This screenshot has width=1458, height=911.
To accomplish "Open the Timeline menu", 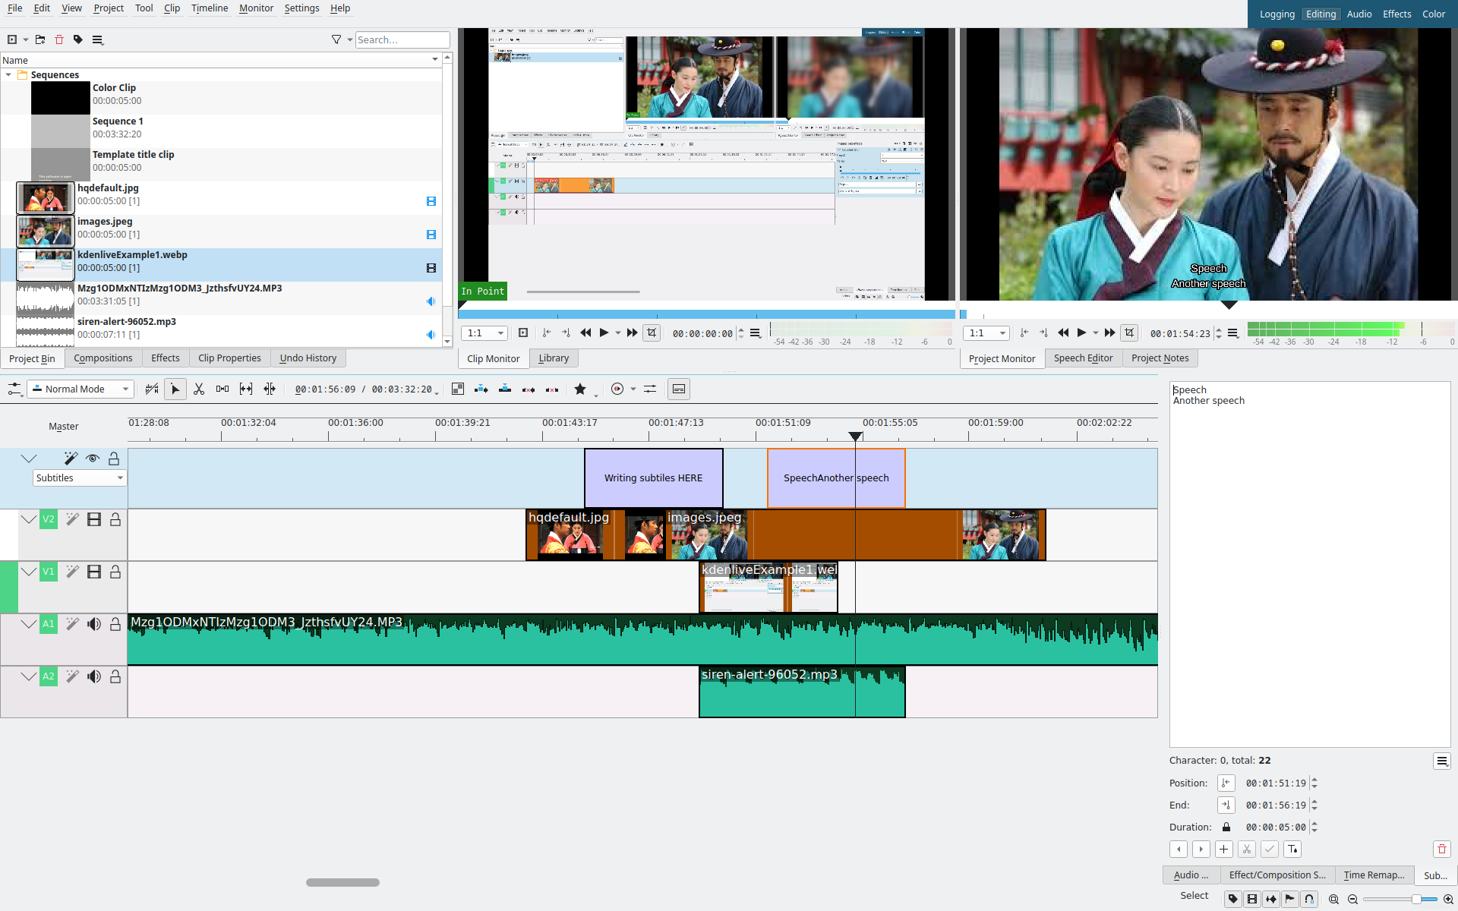I will 209,8.
